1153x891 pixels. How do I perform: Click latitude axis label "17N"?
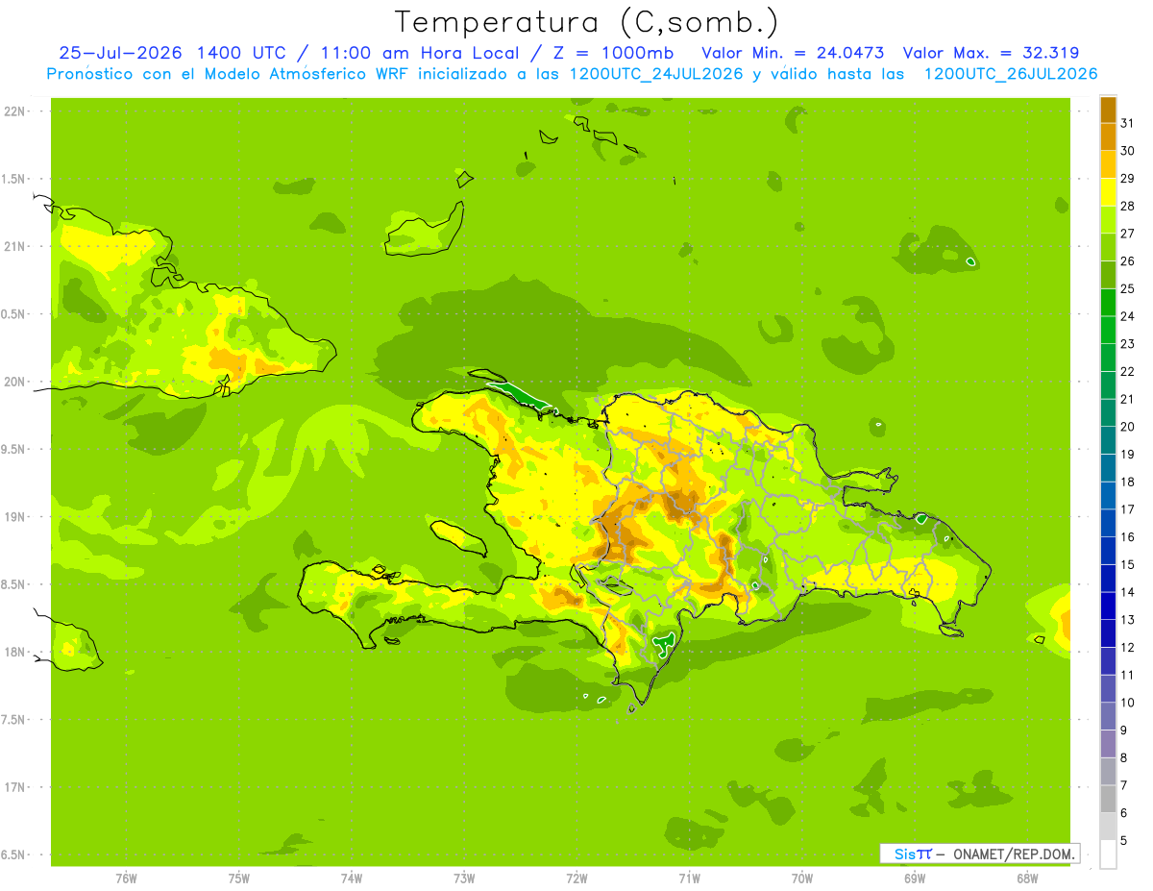pyautogui.click(x=15, y=787)
